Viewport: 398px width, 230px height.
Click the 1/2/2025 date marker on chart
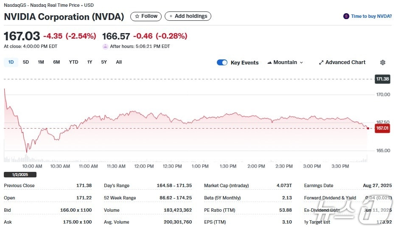(x=20, y=174)
